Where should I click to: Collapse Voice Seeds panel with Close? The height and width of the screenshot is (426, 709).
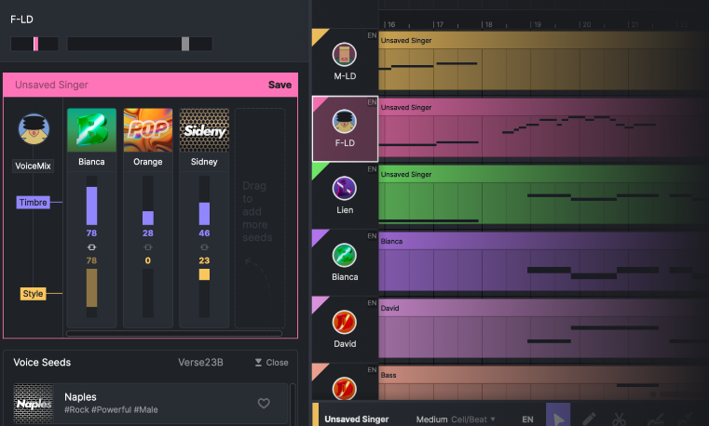[271, 363]
